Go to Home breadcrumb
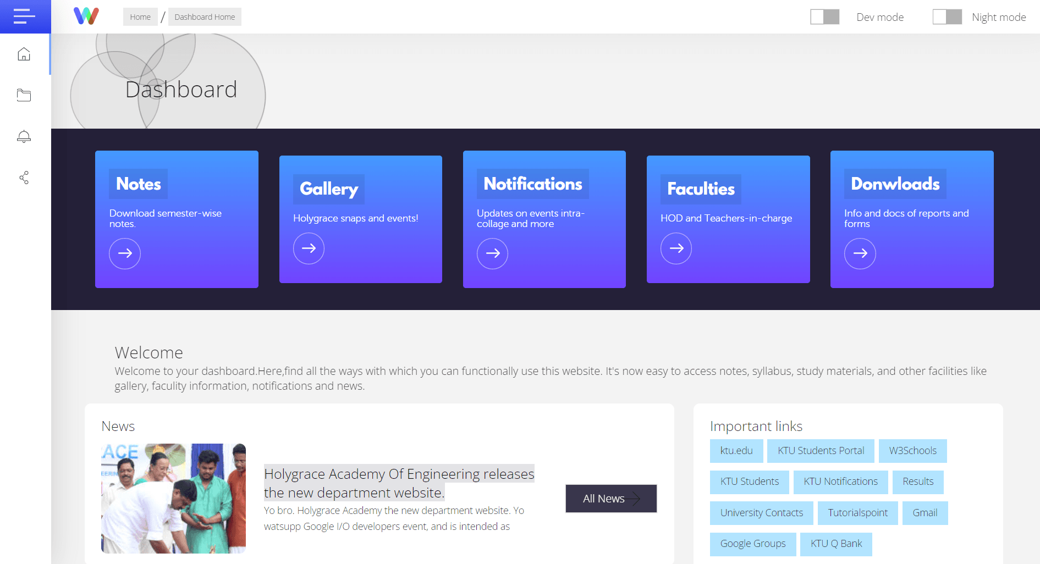The width and height of the screenshot is (1040, 564). point(140,17)
